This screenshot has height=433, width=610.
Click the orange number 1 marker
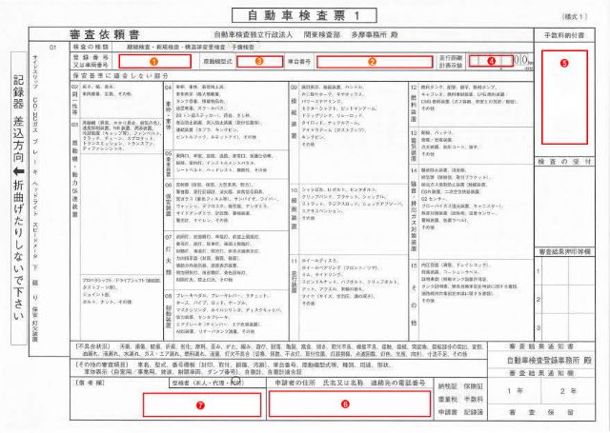point(154,61)
